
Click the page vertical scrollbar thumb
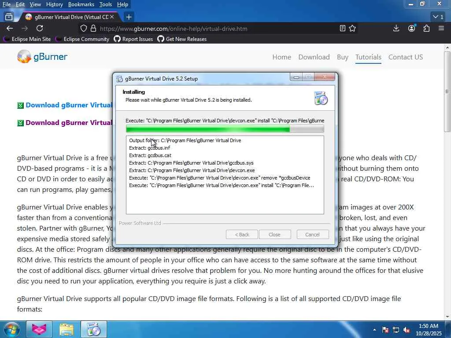point(447,92)
